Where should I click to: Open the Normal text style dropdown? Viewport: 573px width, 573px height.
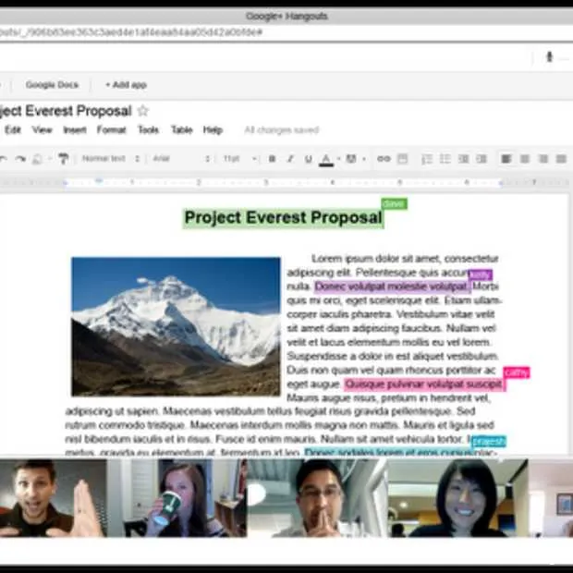pyautogui.click(x=111, y=159)
